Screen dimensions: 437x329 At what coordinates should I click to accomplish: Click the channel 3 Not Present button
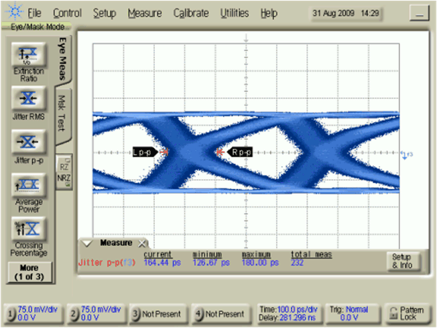tap(158, 314)
